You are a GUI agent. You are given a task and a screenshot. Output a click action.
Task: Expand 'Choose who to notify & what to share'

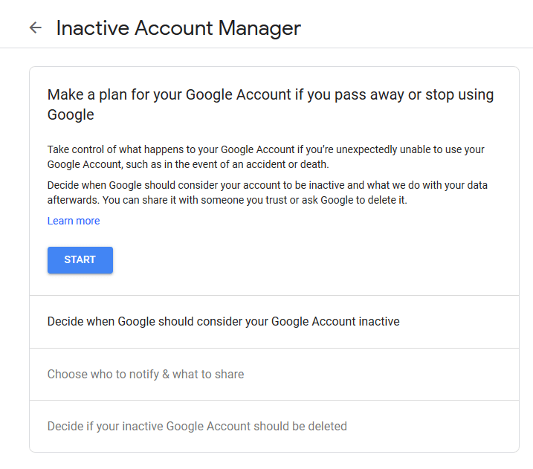coord(146,374)
